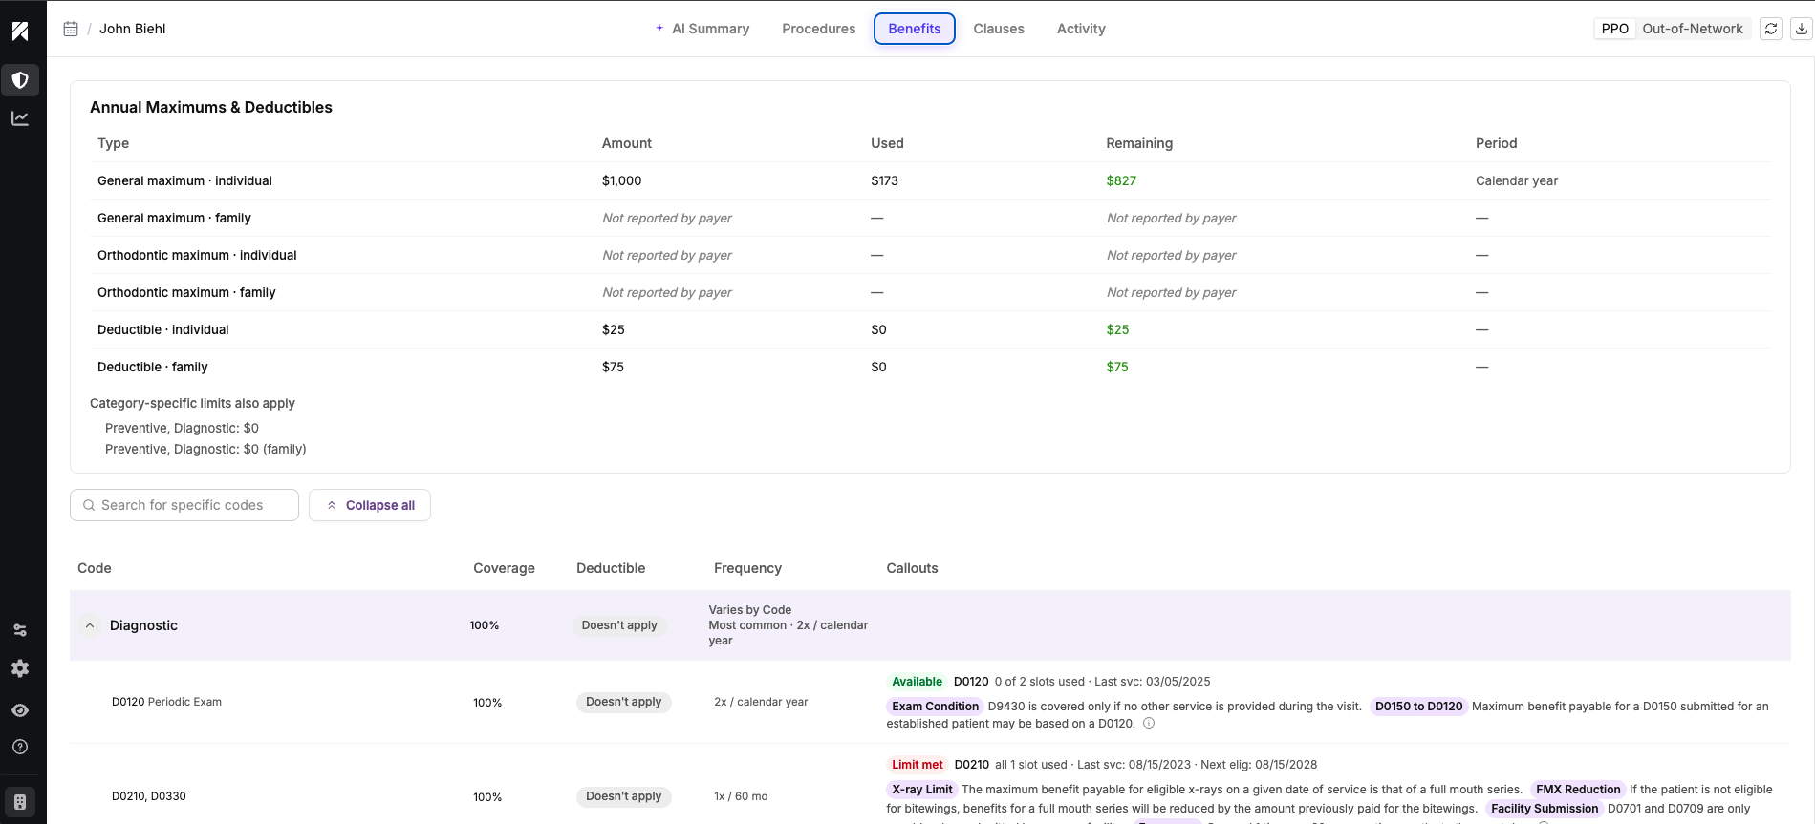This screenshot has width=1815, height=824.
Task: Click the eye icon in the sidebar
Action: [20, 710]
